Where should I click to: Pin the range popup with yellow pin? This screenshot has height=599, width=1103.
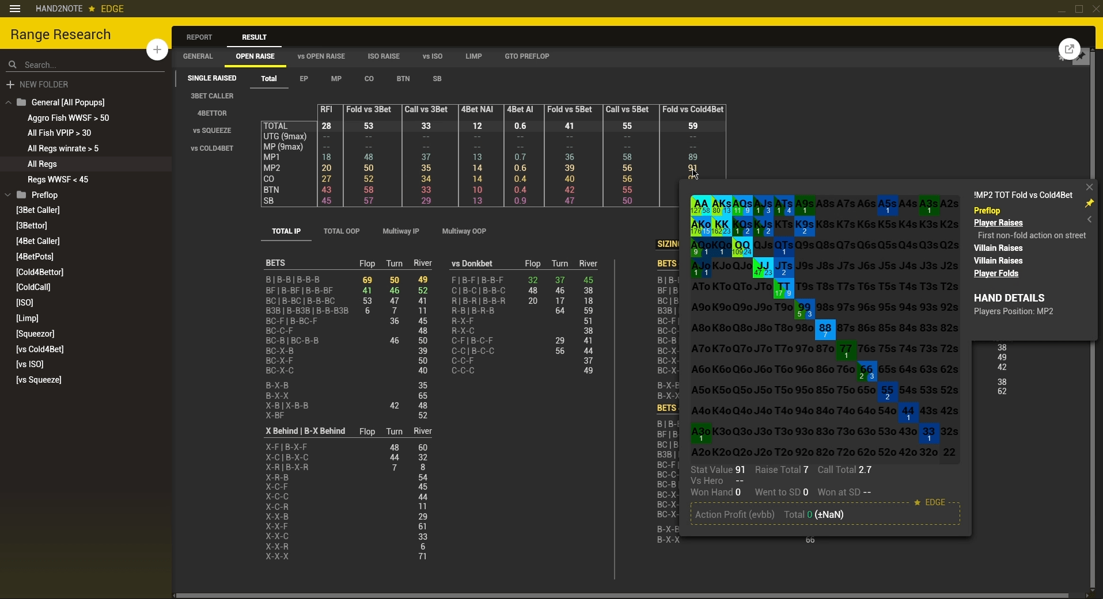click(1089, 204)
